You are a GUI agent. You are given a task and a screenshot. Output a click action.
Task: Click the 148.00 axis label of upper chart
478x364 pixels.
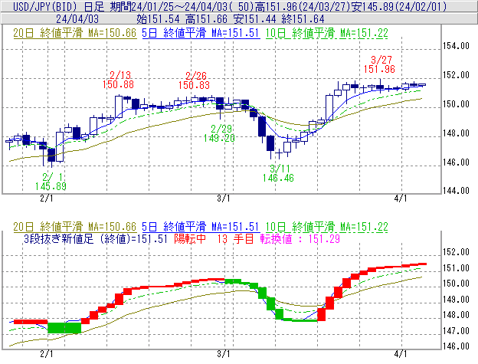pos(456,133)
